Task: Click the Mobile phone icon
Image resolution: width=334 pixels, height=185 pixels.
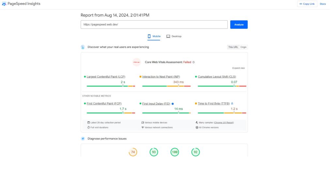Action: pyautogui.click(x=149, y=37)
